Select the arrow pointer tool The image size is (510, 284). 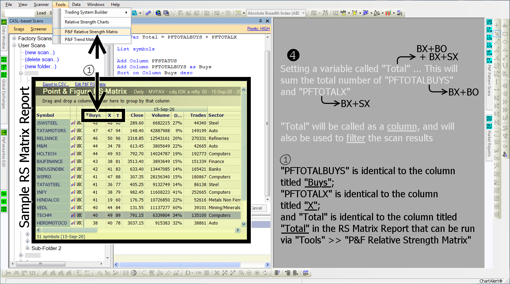[496, 34]
